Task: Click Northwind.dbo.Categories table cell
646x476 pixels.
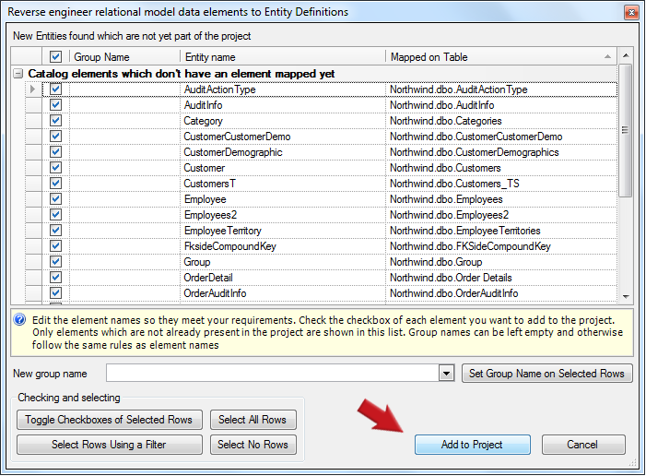Action: tap(501, 121)
